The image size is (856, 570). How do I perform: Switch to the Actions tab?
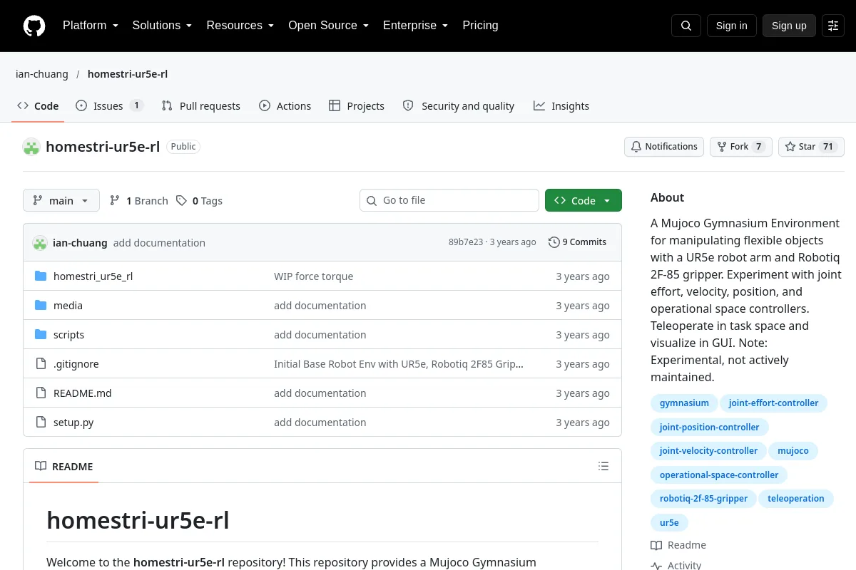(x=285, y=106)
